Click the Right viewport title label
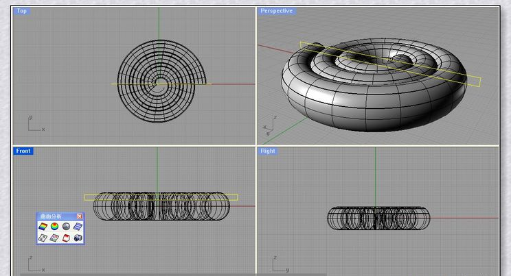The width and height of the screenshot is (511, 276). tap(269, 151)
